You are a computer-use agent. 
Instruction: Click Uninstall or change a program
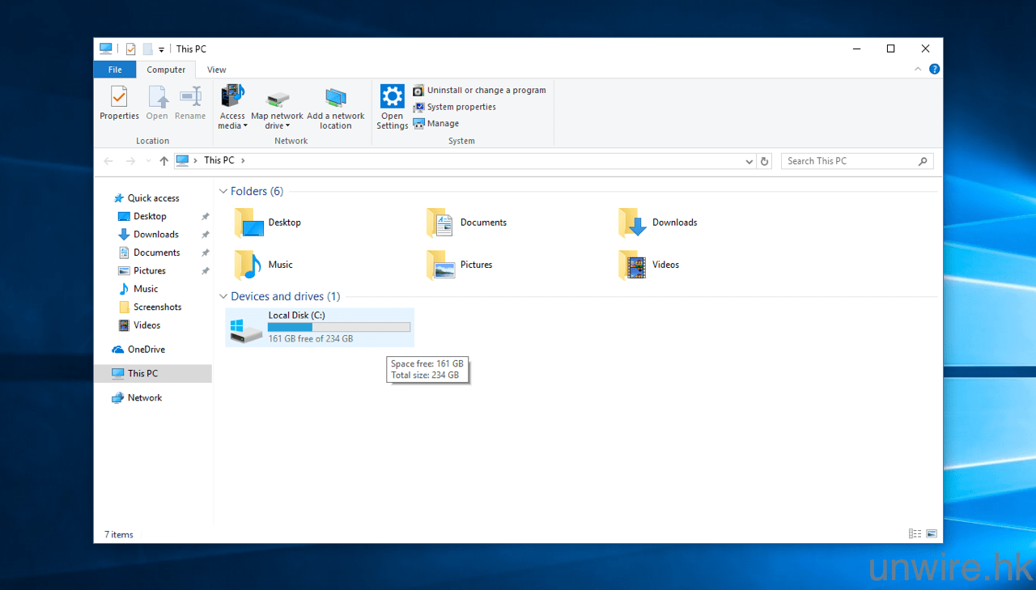[486, 91]
